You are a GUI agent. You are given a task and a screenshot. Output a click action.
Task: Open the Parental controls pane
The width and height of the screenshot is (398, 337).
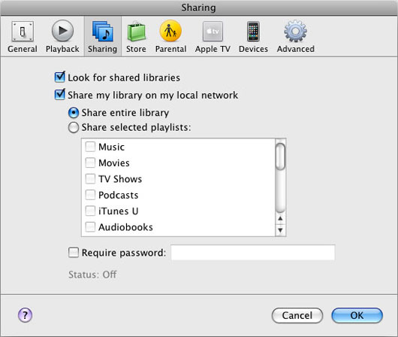click(170, 37)
